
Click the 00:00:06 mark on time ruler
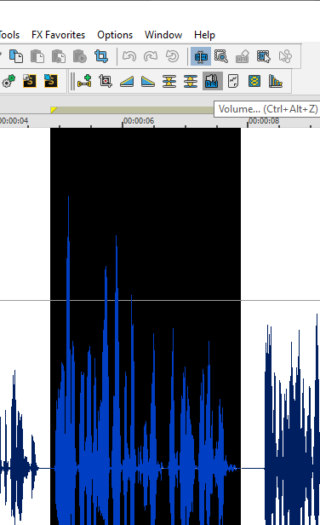coord(139,120)
